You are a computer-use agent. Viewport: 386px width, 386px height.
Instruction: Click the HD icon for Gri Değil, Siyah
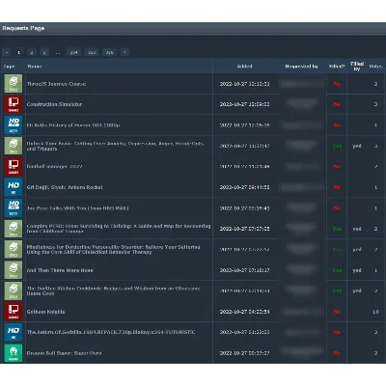(14, 187)
